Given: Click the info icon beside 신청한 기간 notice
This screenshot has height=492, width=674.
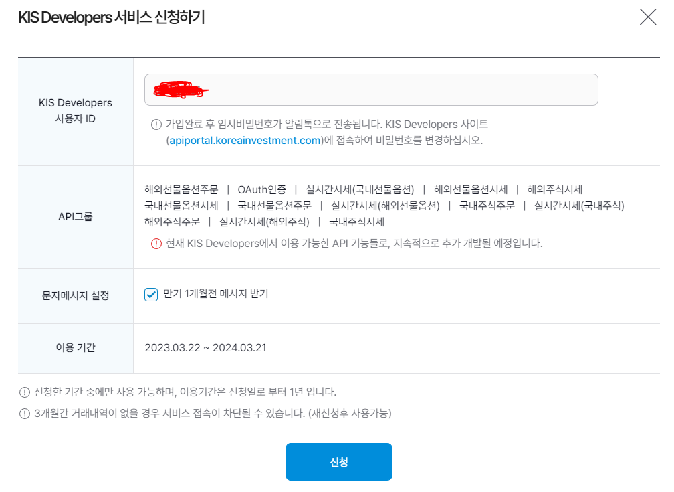Looking at the screenshot, I should click(x=25, y=392).
